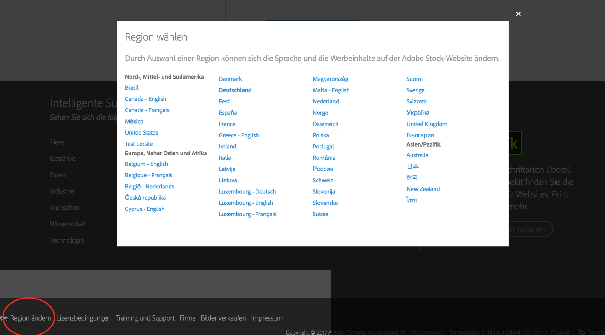This screenshot has width=605, height=335.
Task: Select Polska region
Action: (x=321, y=135)
